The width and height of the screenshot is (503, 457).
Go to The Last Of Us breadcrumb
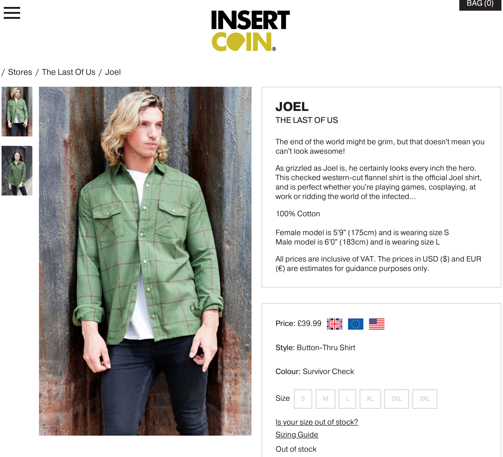tap(69, 72)
